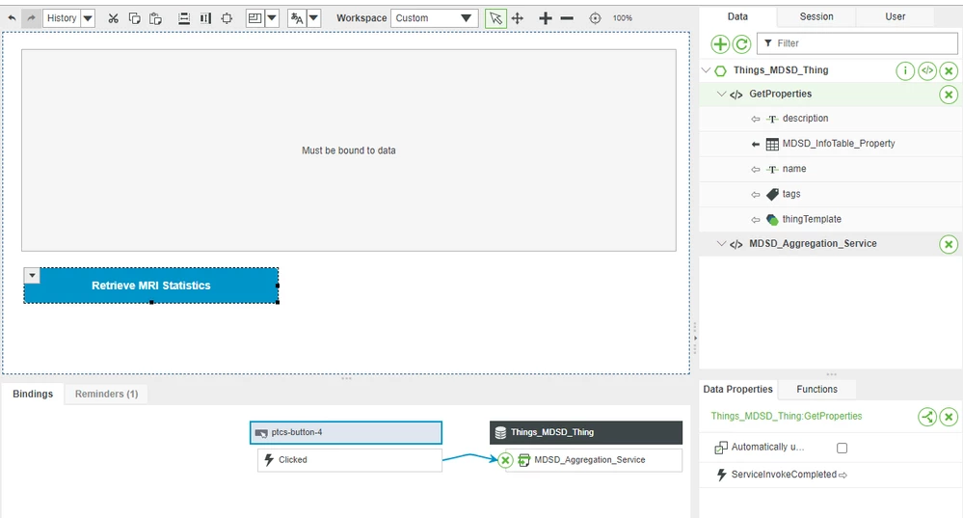Viewport: 963px width, 518px height.
Task: Switch to the Bindings tab
Action: click(x=33, y=394)
